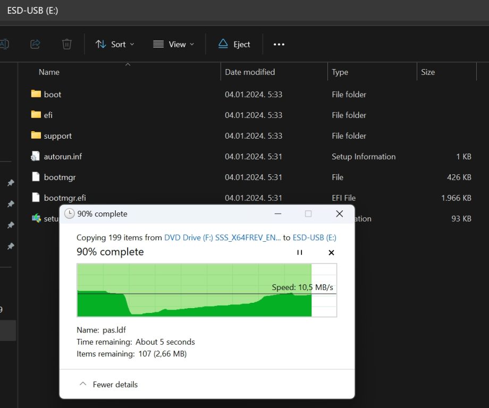This screenshot has height=408, width=489.
Task: Click the Share icon in toolbar
Action: tap(36, 44)
